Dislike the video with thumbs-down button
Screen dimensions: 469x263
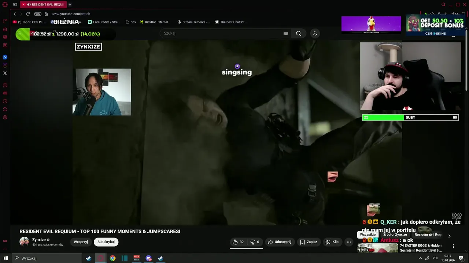pos(255,242)
